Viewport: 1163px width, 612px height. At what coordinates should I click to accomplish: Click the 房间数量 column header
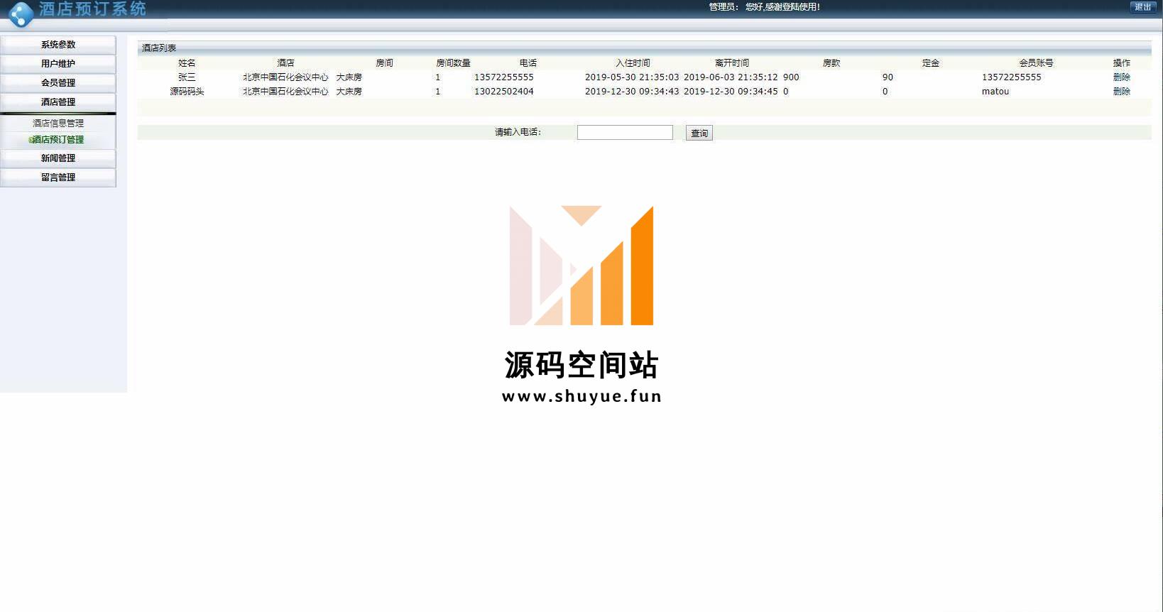click(x=453, y=63)
